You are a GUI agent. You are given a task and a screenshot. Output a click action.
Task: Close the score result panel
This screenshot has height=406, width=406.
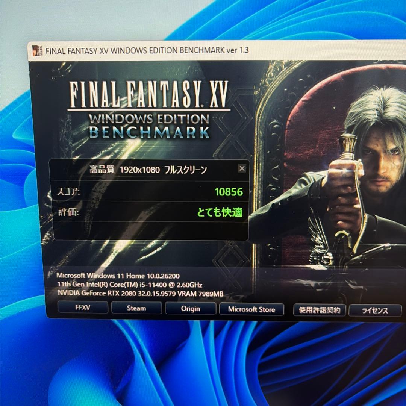click(242, 168)
